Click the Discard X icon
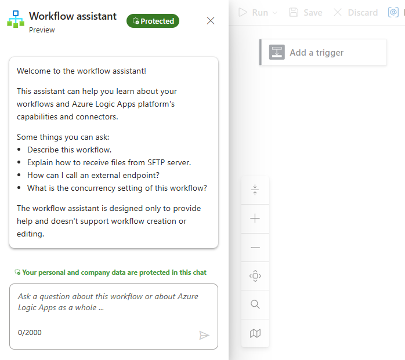Viewport: 405px width, 360px height. click(x=338, y=12)
